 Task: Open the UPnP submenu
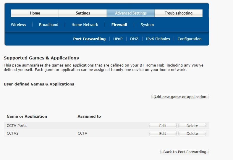(118, 39)
